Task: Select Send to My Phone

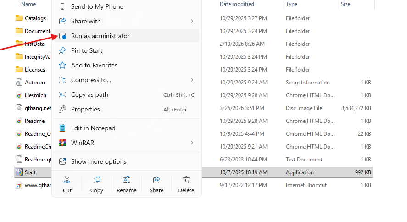Action: (97, 6)
